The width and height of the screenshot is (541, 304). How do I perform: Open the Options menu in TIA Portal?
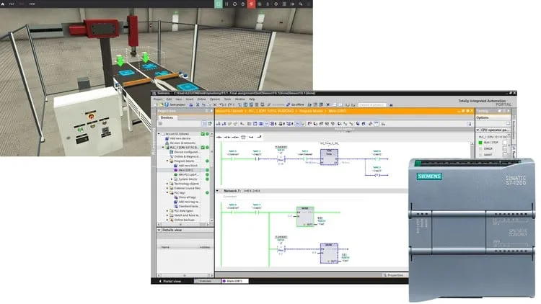tap(215, 99)
